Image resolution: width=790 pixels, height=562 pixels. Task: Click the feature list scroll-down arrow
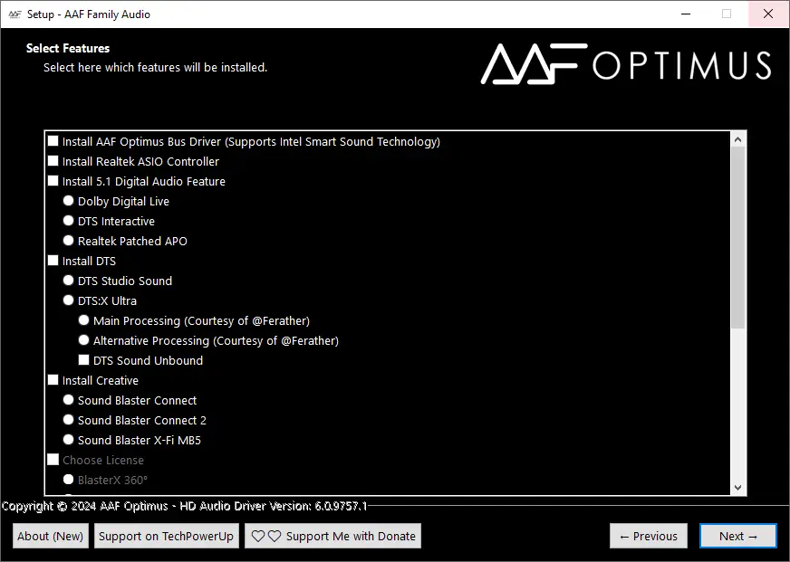tap(738, 487)
